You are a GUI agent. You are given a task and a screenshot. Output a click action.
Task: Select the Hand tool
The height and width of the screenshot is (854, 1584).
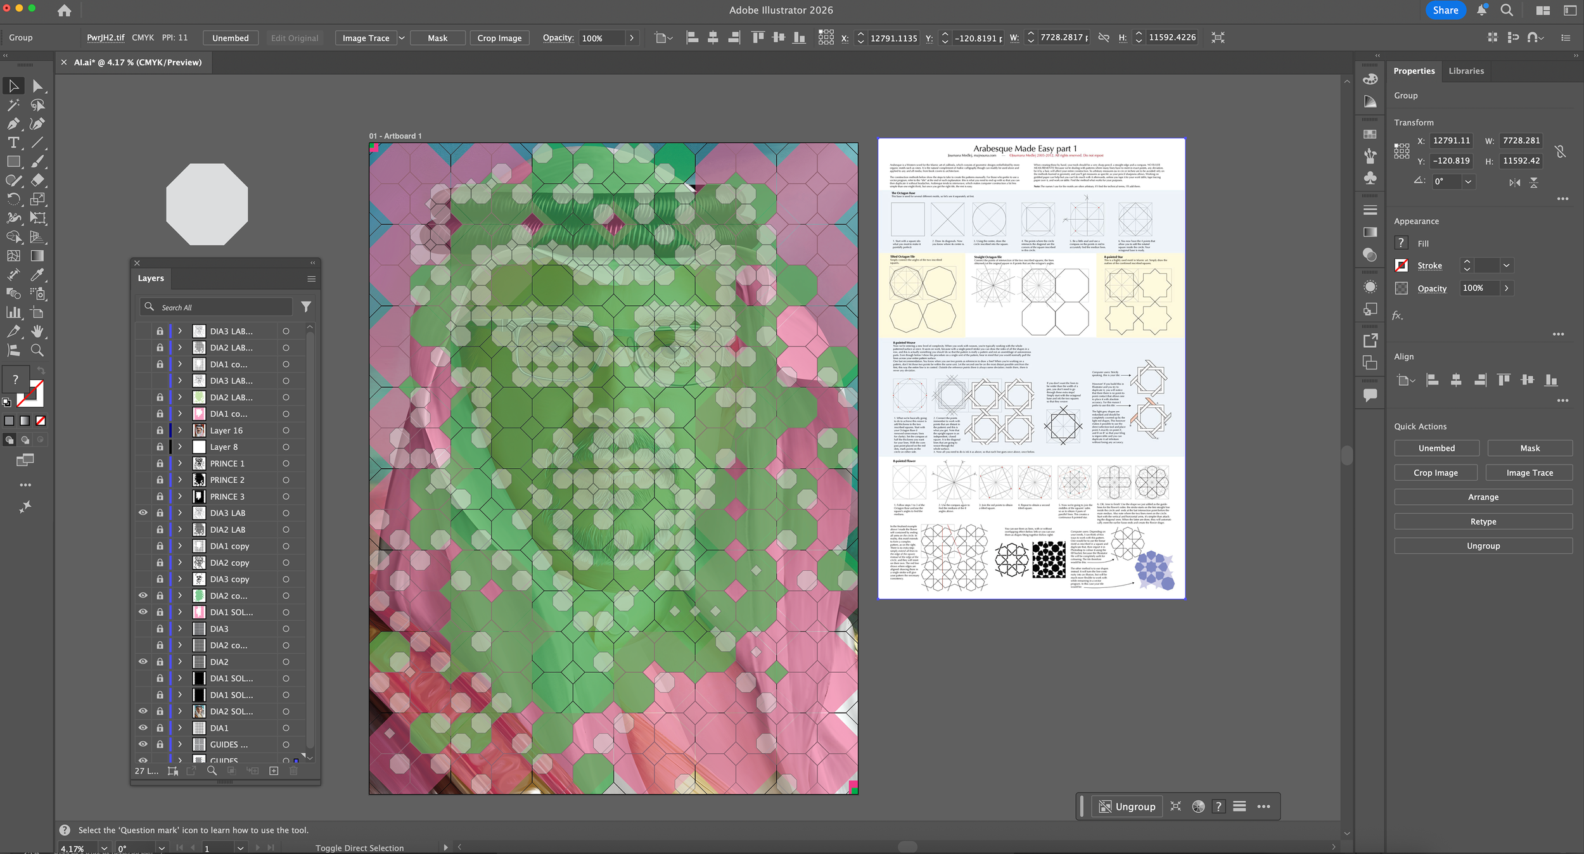37,331
